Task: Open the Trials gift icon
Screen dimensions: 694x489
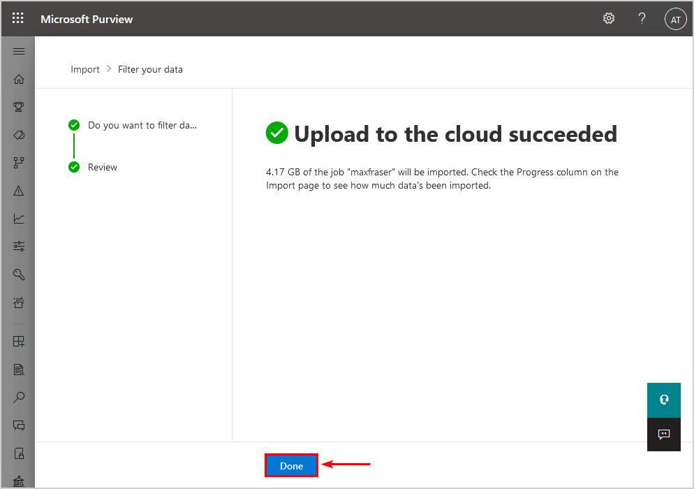Action: click(x=19, y=302)
